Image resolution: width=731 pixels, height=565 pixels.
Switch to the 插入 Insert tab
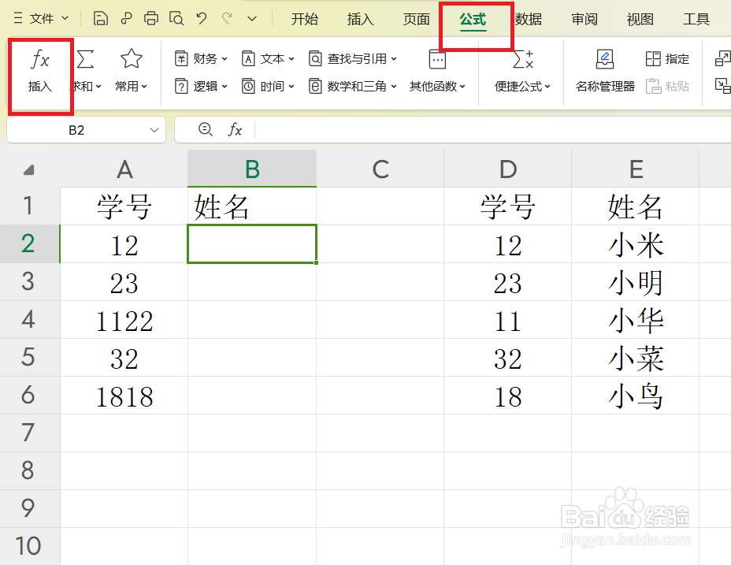pos(360,19)
